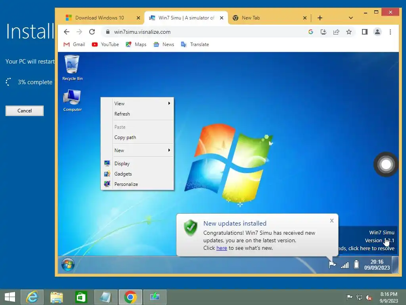Click the 8:16 PM system clock

pos(389,297)
